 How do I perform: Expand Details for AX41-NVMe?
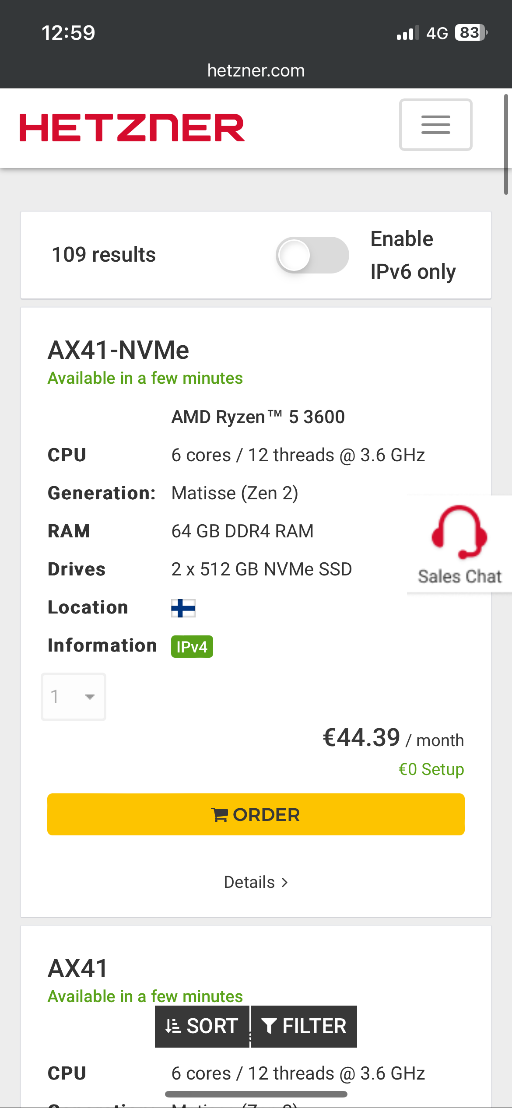(x=256, y=882)
